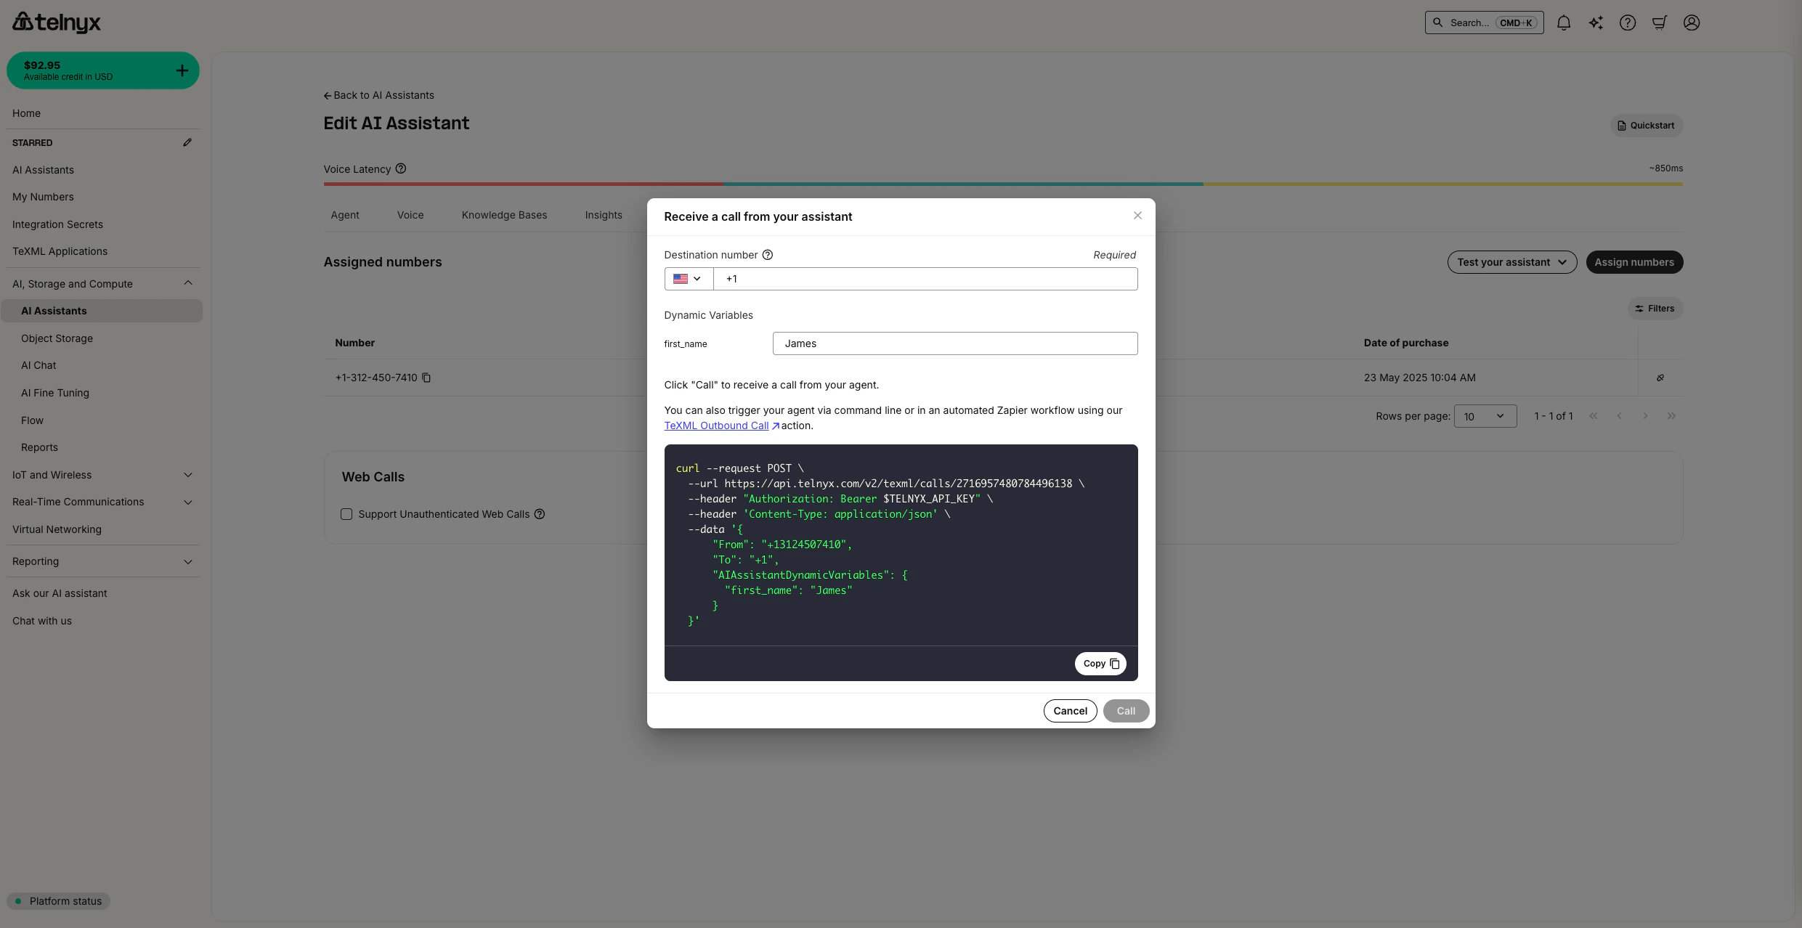Click the notifications bell icon

1564,23
